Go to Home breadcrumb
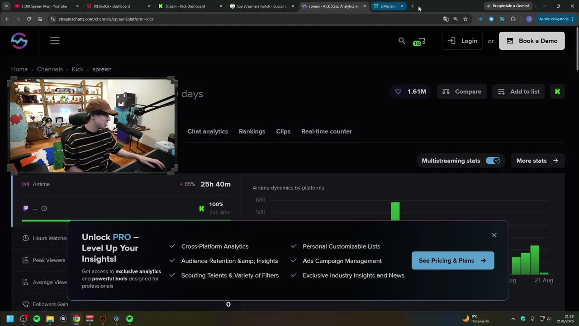Screen dimensions: 579x326 (19, 69)
